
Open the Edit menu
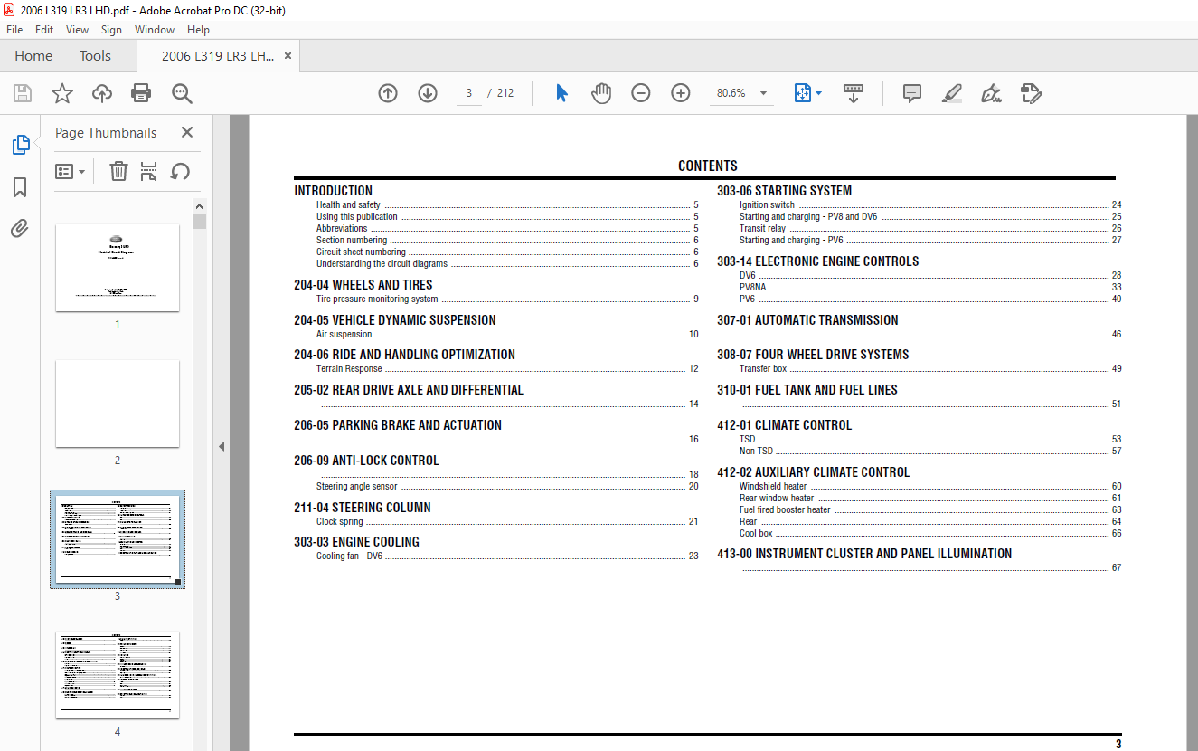click(x=44, y=30)
